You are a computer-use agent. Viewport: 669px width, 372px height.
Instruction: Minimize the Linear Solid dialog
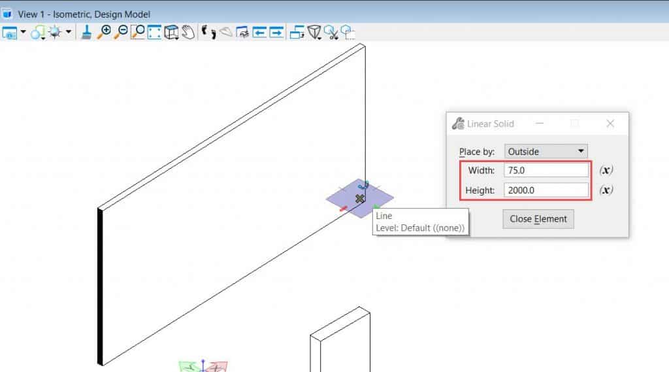[540, 124]
